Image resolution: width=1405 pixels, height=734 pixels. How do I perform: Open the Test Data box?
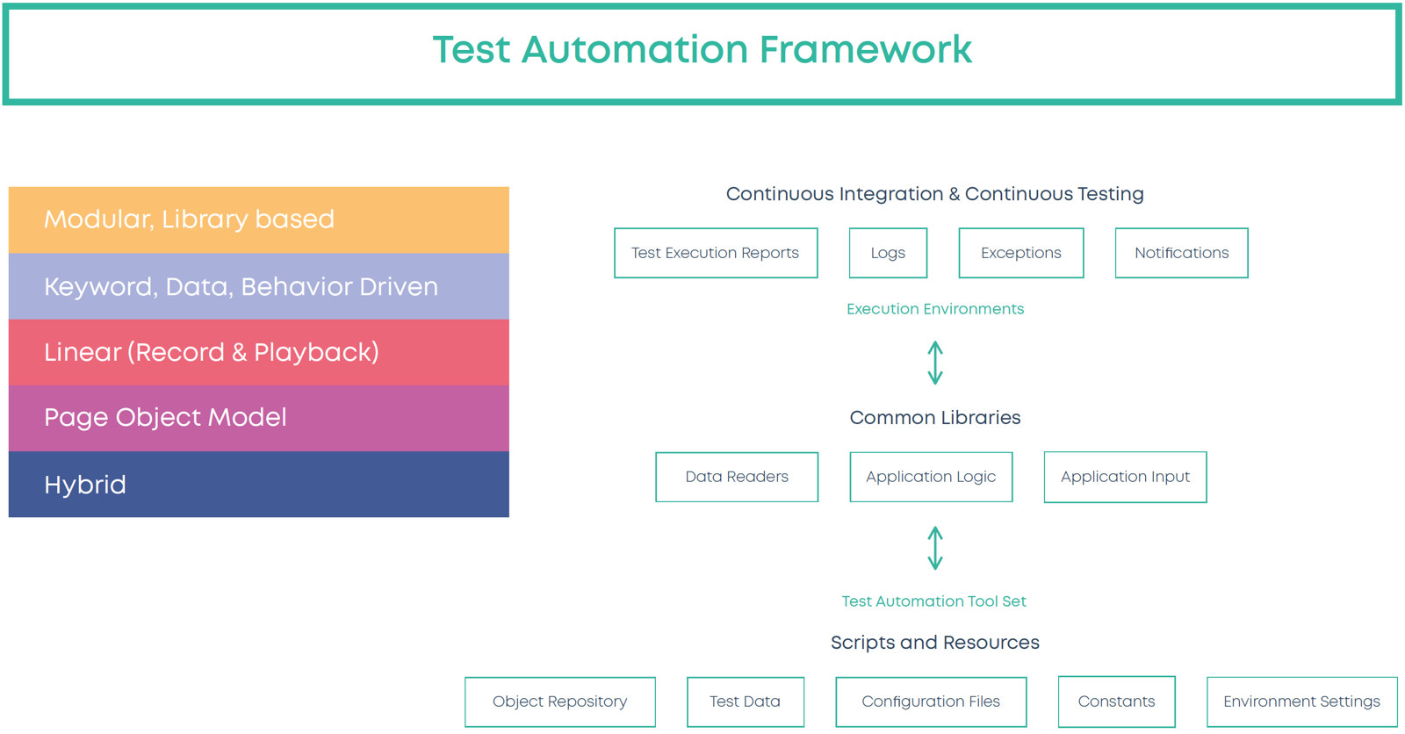click(x=746, y=702)
